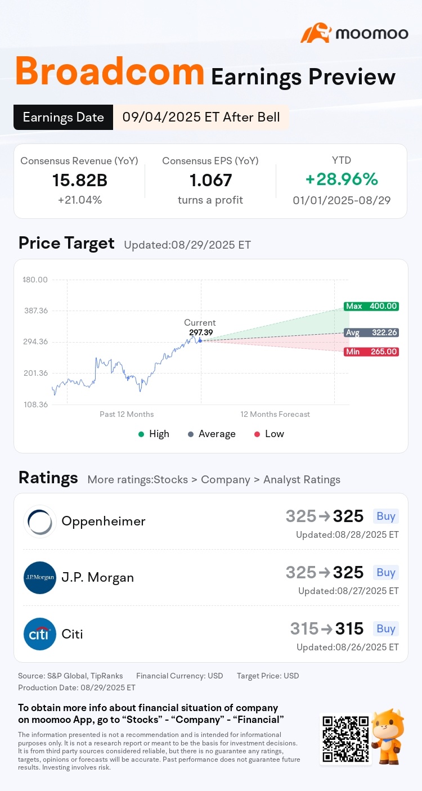422x791 pixels.
Task: Click the Consensus Revenue 15.82B figure
Action: pyautogui.click(x=79, y=180)
